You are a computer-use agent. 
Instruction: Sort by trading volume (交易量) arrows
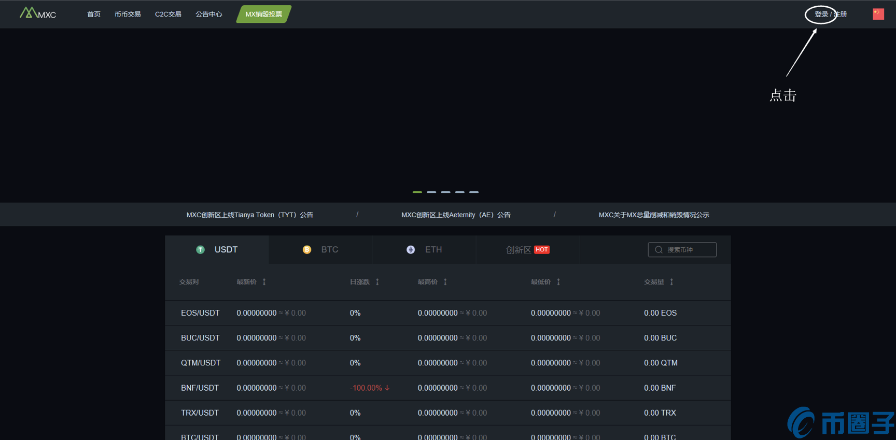click(x=671, y=282)
